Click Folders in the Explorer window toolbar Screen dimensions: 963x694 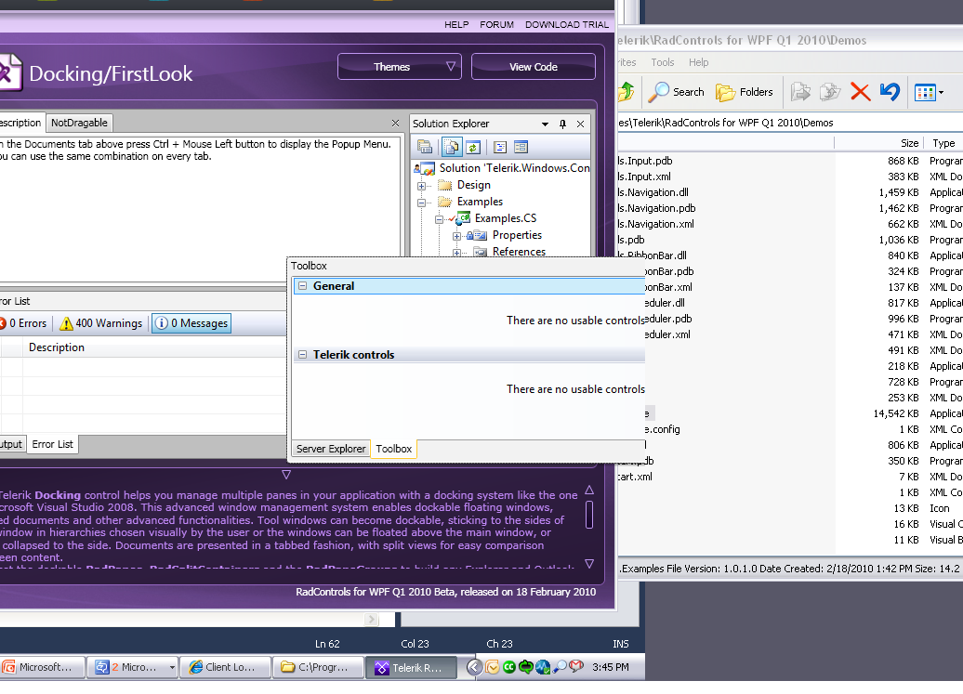(745, 92)
